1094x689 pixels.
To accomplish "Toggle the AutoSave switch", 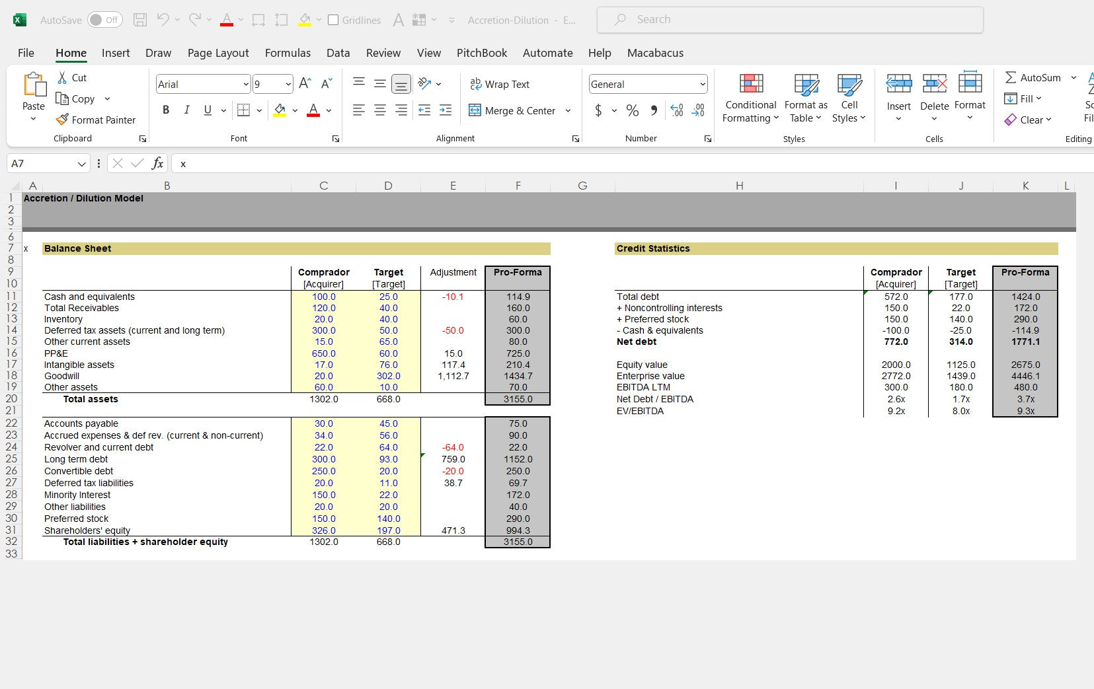I will 104,20.
